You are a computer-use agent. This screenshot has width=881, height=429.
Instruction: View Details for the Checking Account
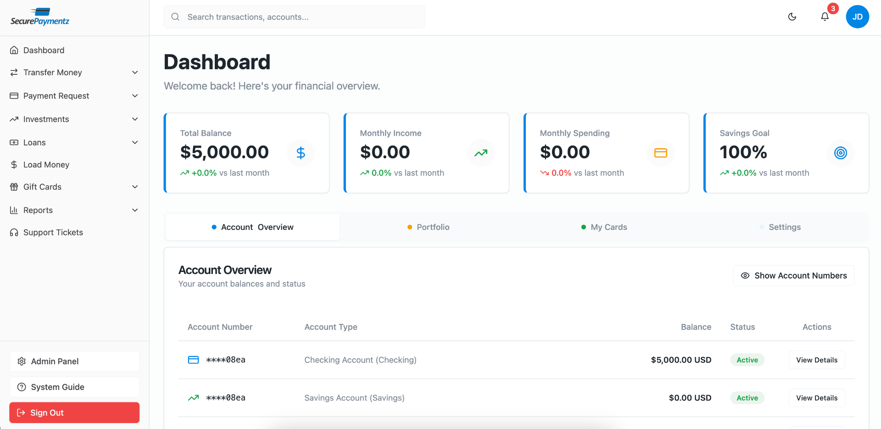[x=816, y=360]
